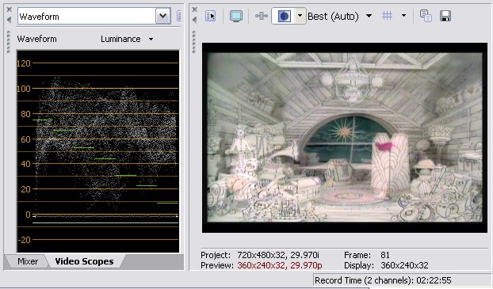Collapse the scopes panel with arrow icon
The height and width of the screenshot is (289, 493).
tap(10, 20)
